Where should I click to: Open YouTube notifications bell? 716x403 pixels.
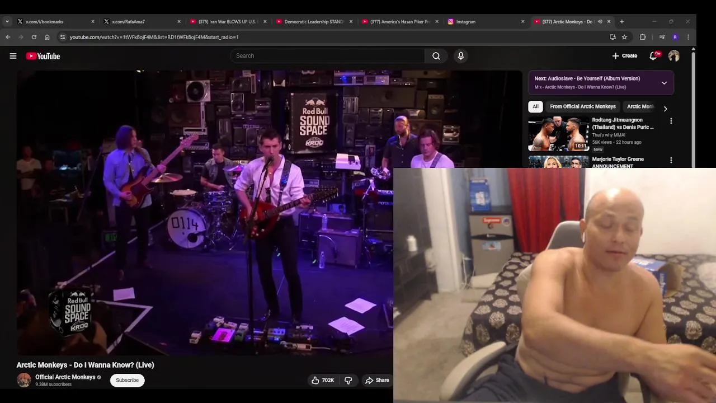pyautogui.click(x=653, y=56)
